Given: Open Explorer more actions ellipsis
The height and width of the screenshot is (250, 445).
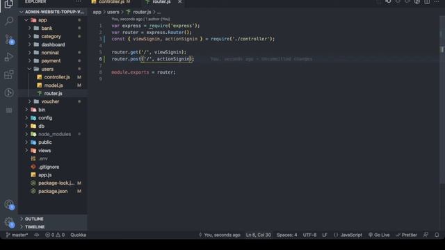Looking at the screenshot, I should 79,1.
